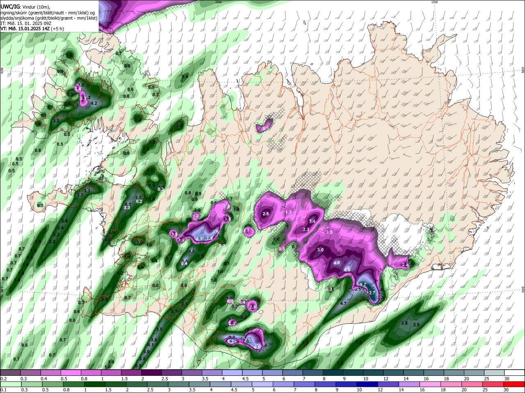Select the dark navy 10 swatch in the bottom legend row
Screen dimensions: 525x393
[x=367, y=384]
